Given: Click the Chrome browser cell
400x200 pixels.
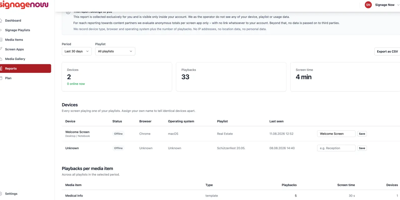Looking at the screenshot, I should (x=145, y=134).
